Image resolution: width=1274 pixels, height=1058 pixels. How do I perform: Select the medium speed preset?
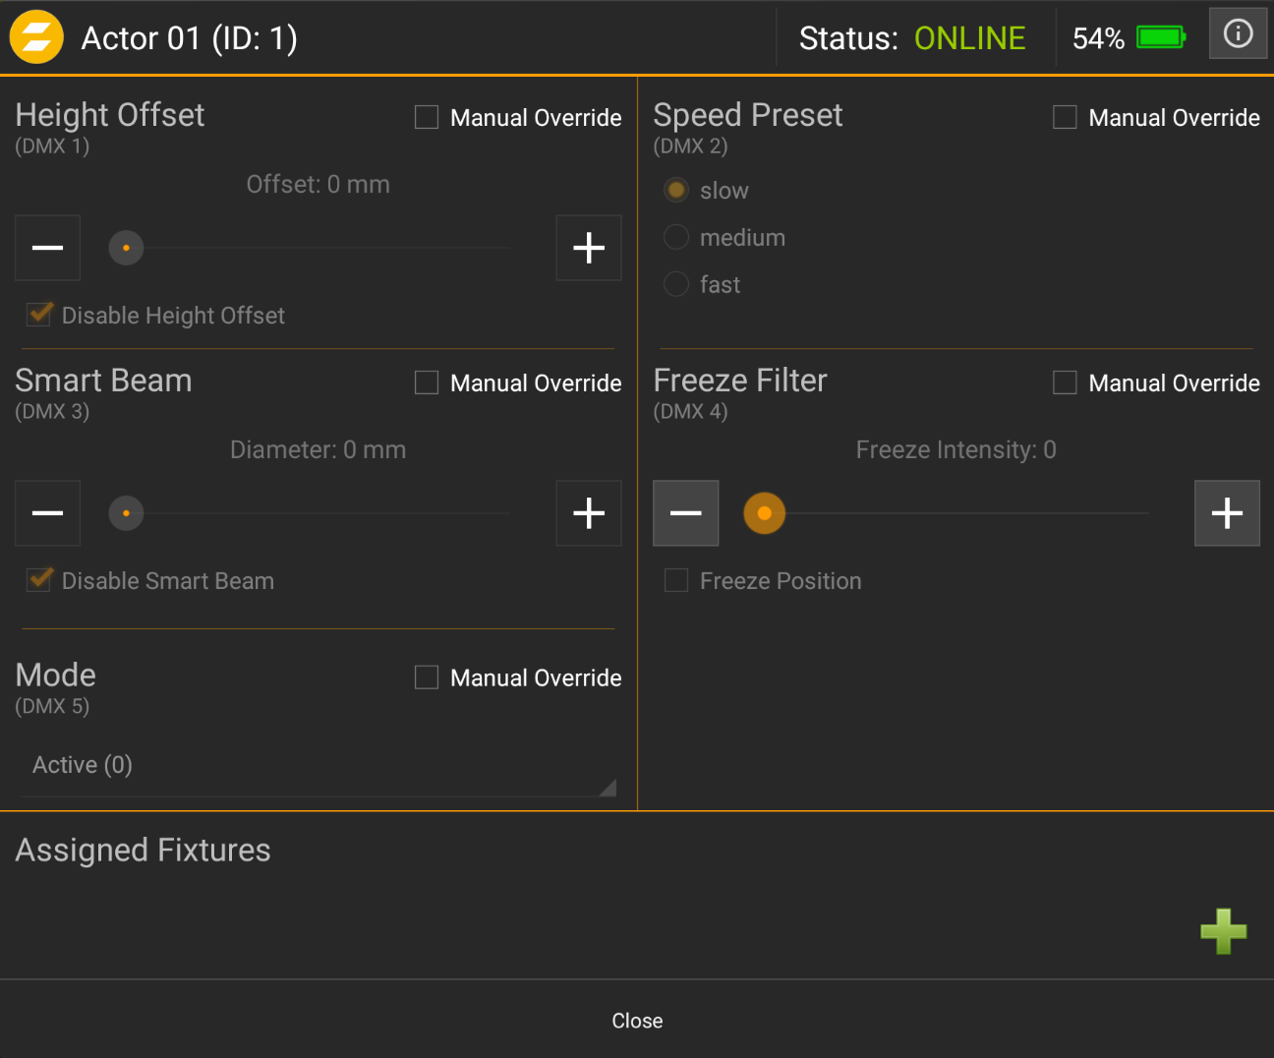pos(675,237)
